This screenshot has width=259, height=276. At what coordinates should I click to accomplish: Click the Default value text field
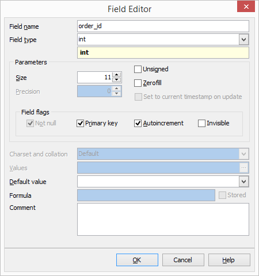158,182
